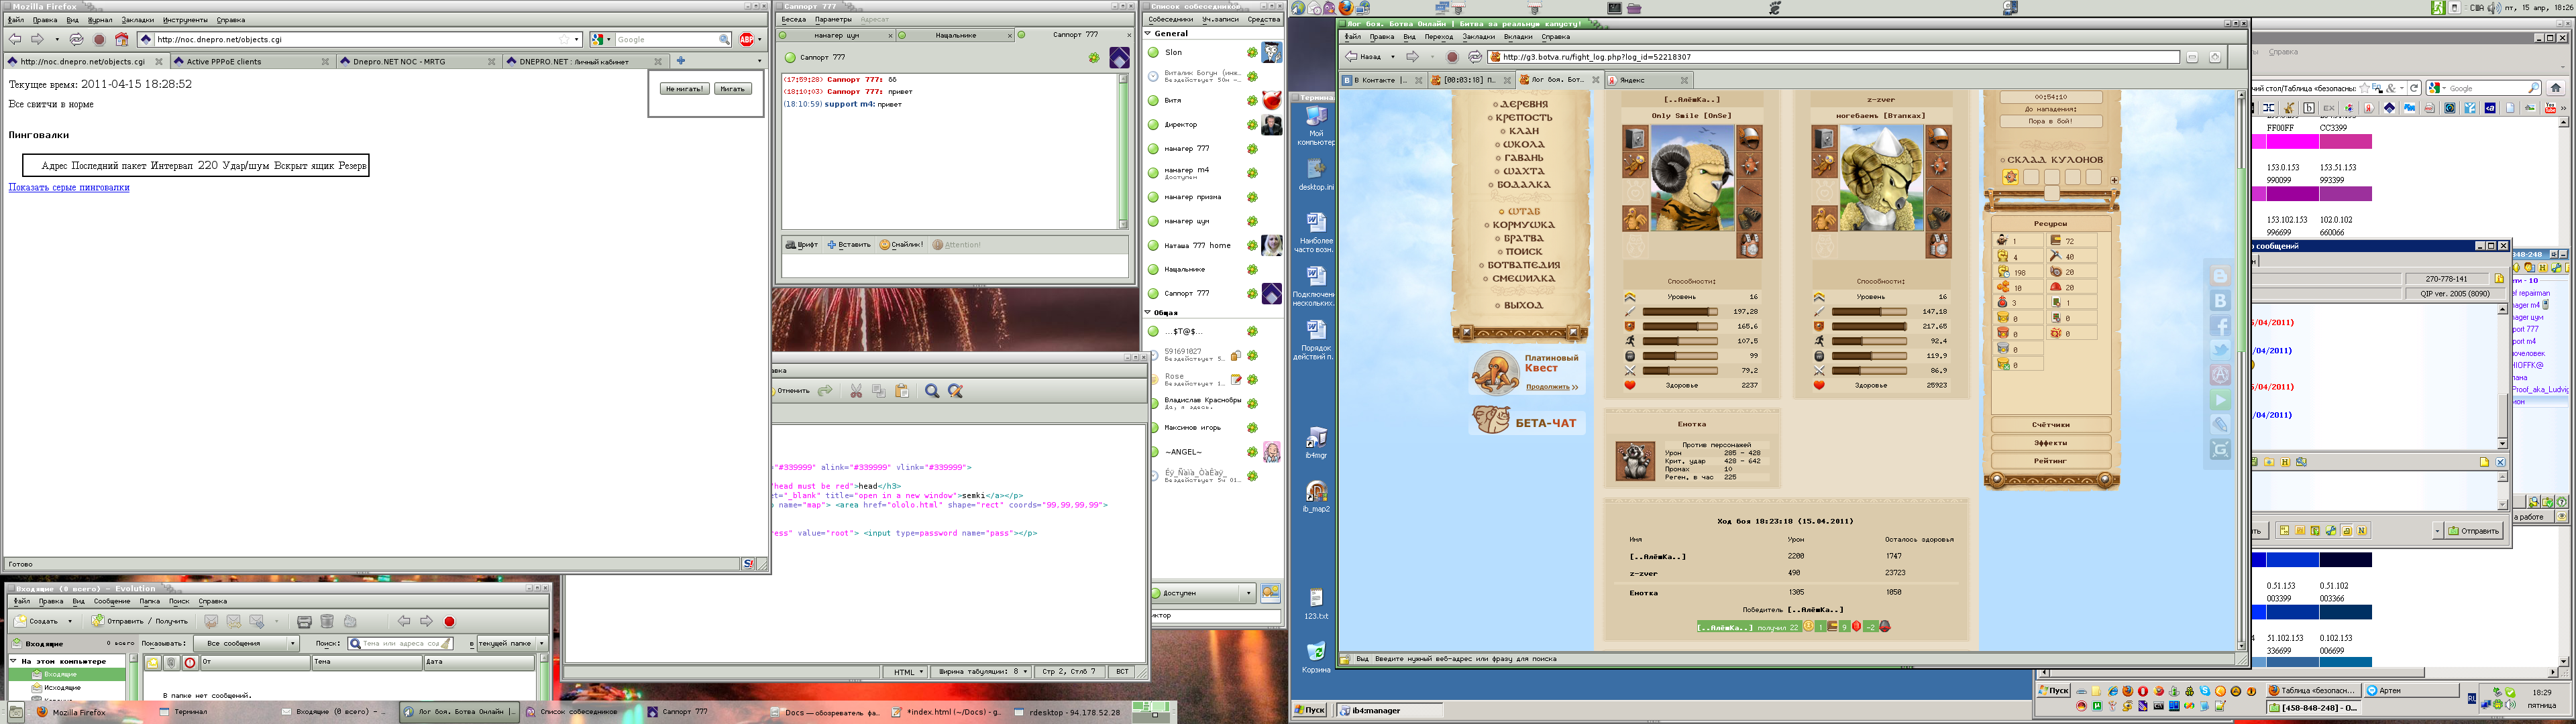Click the Смайлик! smiley button in chat
Viewport: 2576px width, 724px height.
[901, 245]
